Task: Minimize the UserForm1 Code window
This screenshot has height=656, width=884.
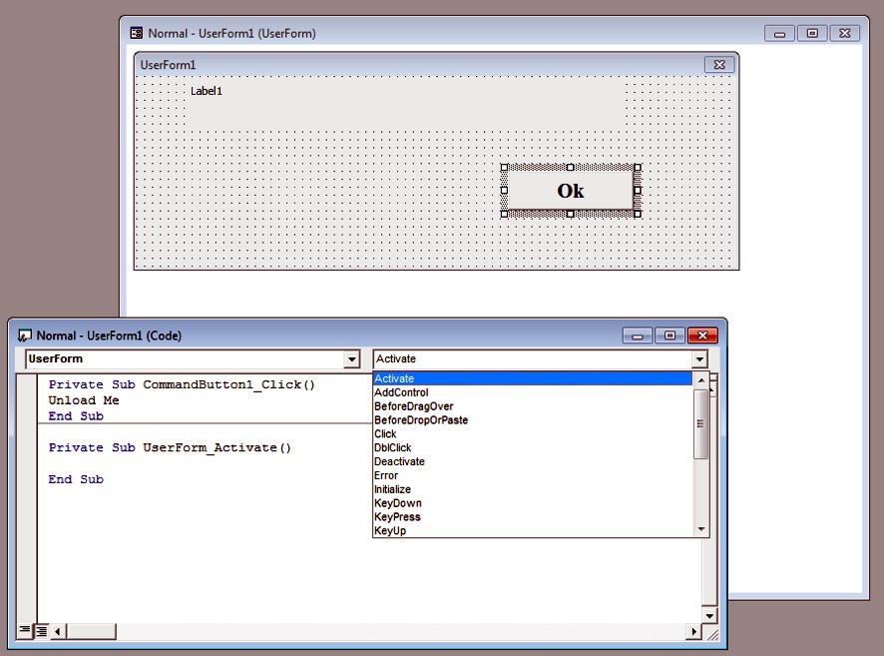Action: tap(638, 335)
